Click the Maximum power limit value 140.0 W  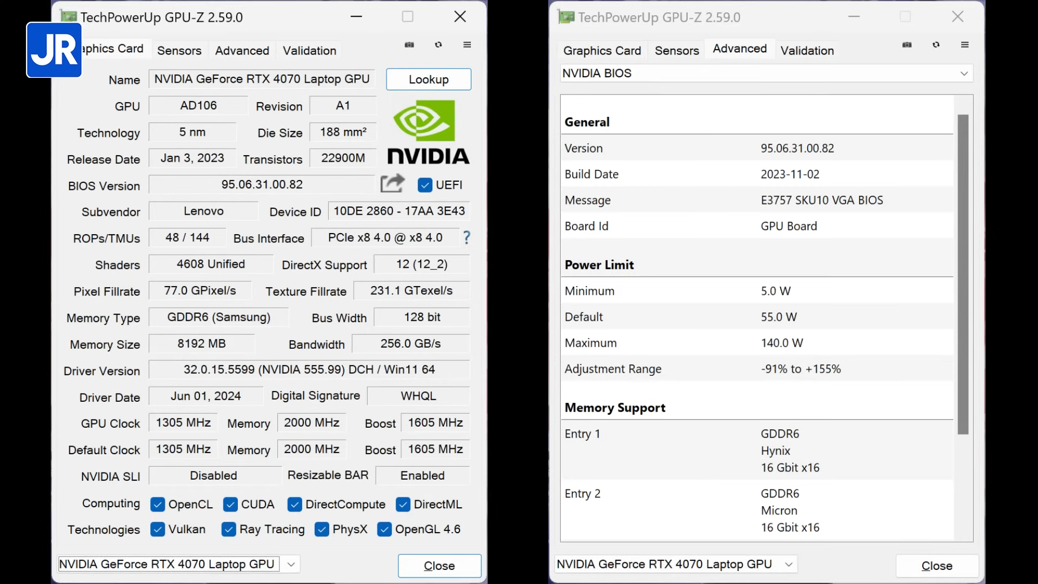(782, 343)
